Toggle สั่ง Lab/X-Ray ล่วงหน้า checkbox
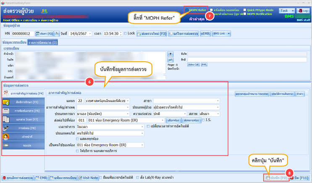Screen dimensions: 312x183 coord(138,178)
